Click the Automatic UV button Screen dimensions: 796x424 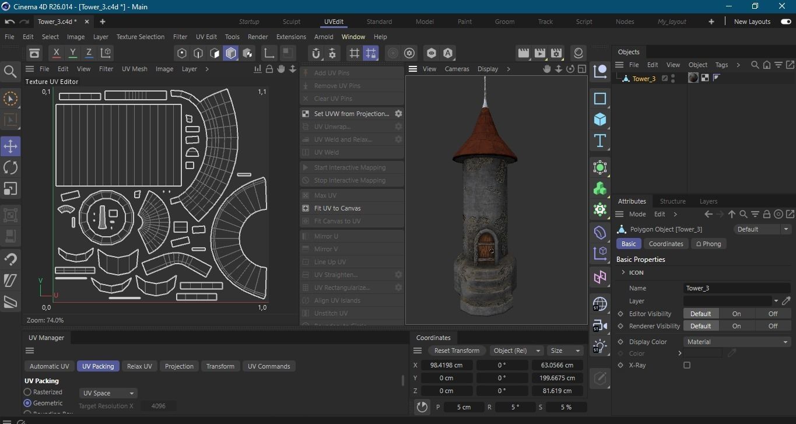(x=49, y=366)
